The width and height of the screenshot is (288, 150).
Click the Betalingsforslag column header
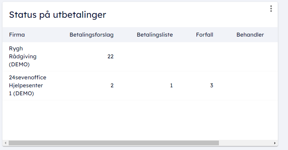point(92,35)
